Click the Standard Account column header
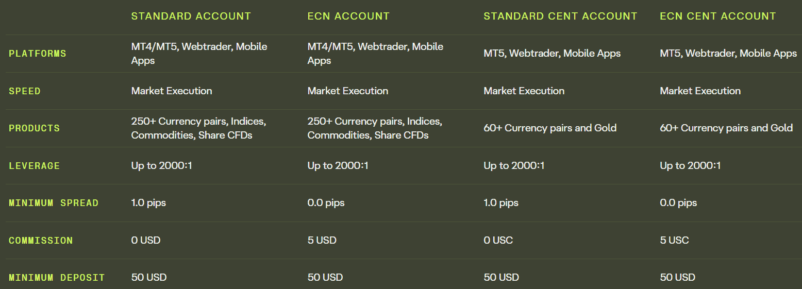The image size is (802, 289). [x=191, y=16]
